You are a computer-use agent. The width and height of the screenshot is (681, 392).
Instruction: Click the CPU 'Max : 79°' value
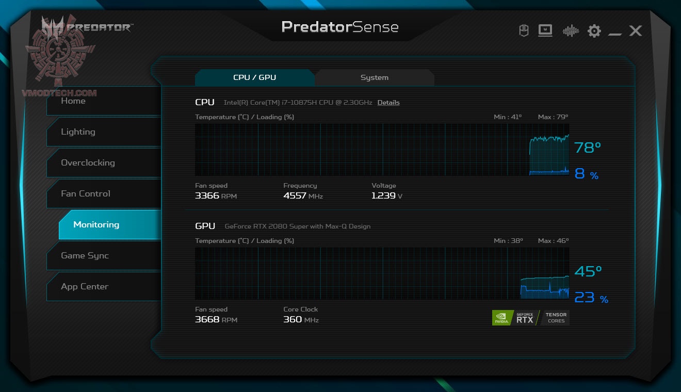point(553,117)
